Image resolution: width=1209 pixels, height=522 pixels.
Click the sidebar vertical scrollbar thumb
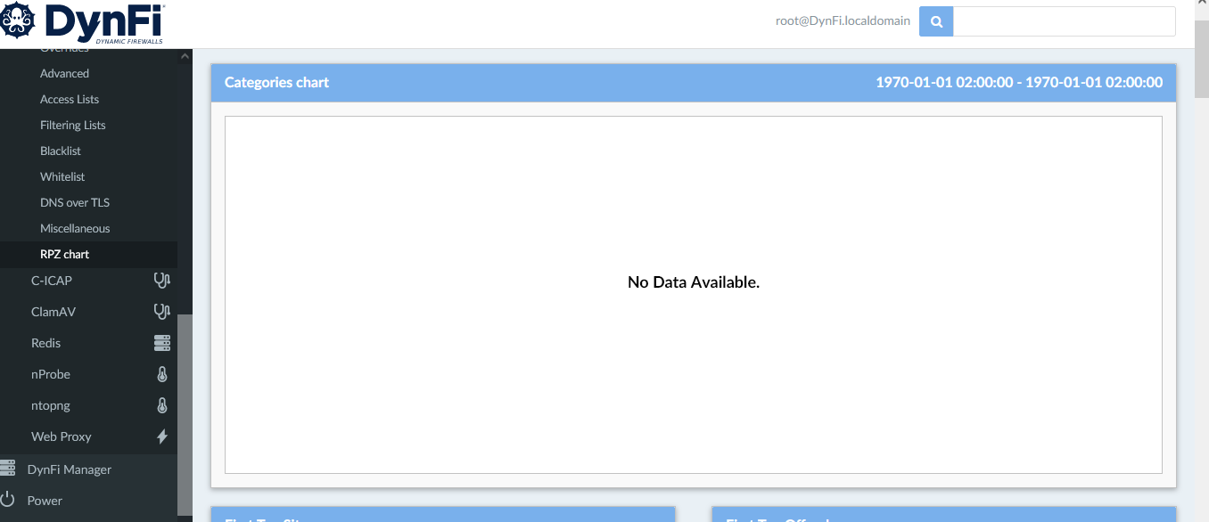185,414
